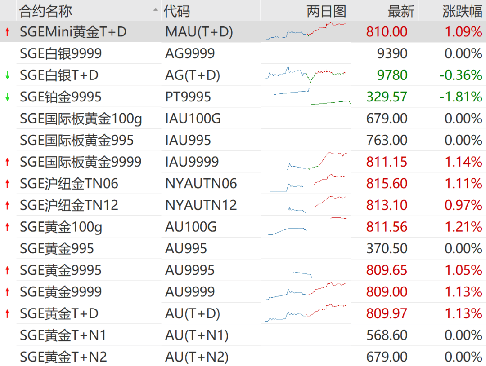The height and width of the screenshot is (366, 486).
Task: Click the red up arrow beside SGE黄金T+D
Action: (6, 313)
